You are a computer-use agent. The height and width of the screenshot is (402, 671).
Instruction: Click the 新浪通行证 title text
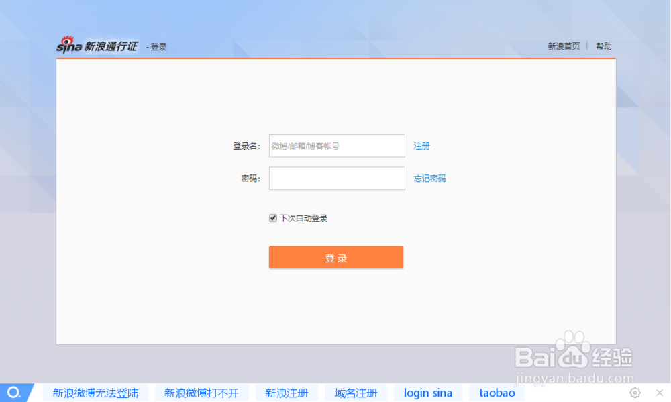(111, 46)
